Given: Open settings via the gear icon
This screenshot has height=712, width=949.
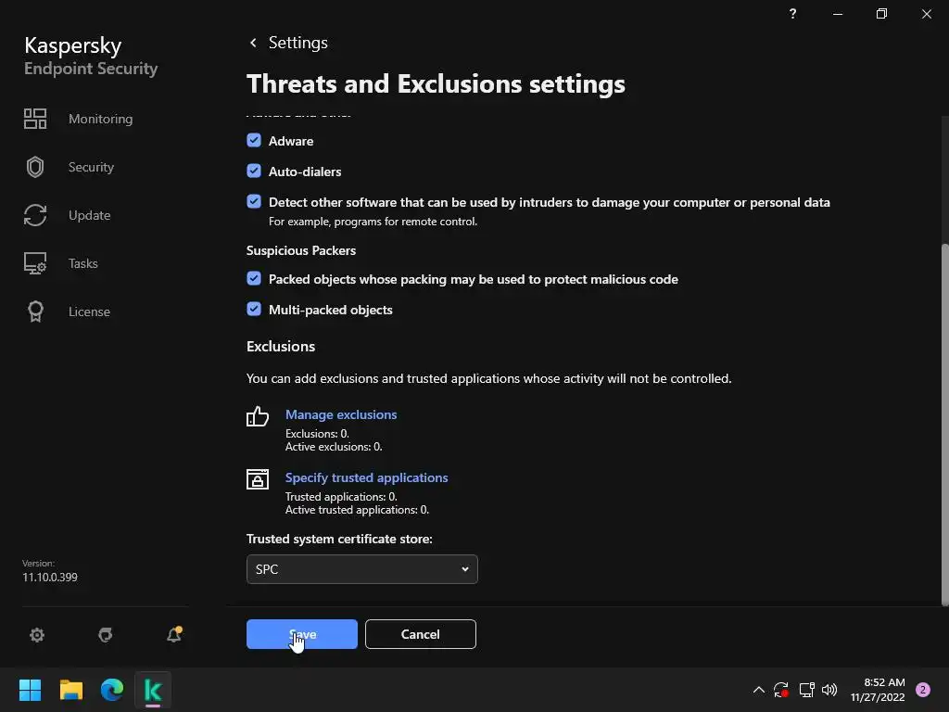Looking at the screenshot, I should coord(37,634).
